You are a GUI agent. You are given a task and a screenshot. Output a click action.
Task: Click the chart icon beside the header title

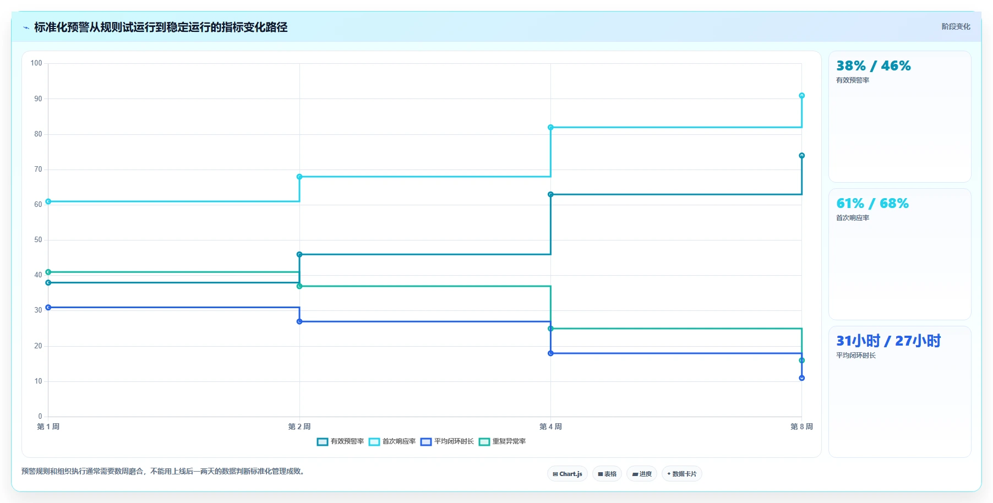point(26,28)
